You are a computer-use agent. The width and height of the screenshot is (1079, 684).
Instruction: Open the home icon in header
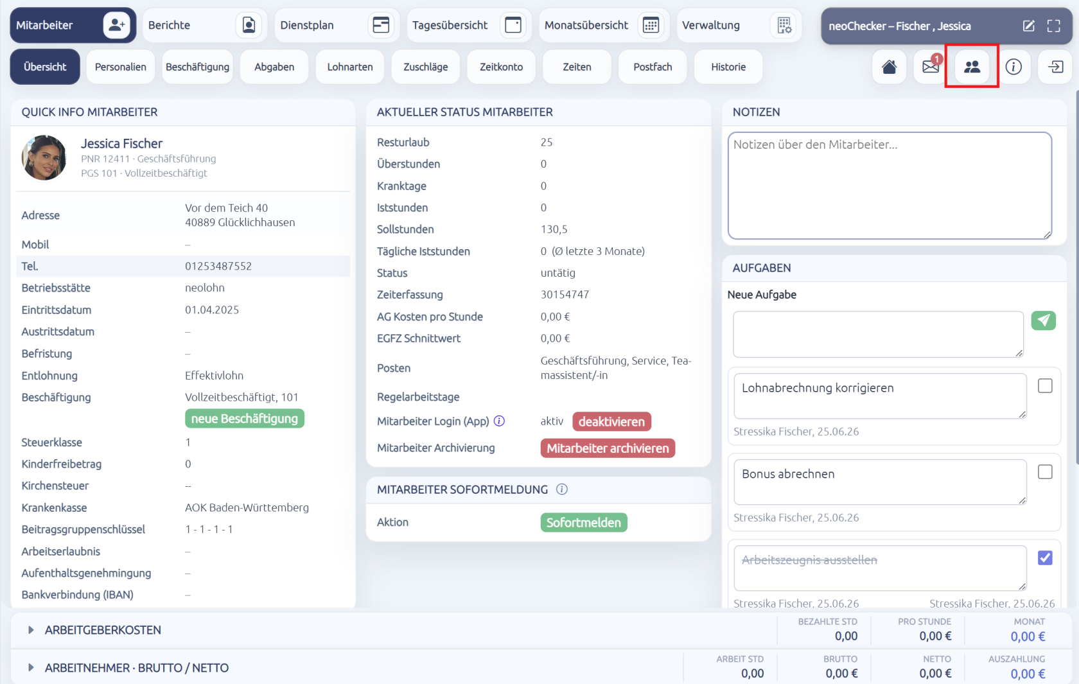tap(889, 67)
